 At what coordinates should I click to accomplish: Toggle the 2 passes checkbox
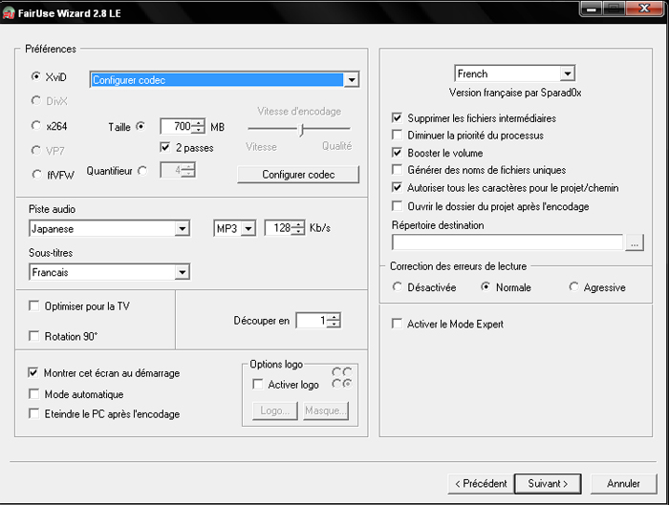coord(164,147)
